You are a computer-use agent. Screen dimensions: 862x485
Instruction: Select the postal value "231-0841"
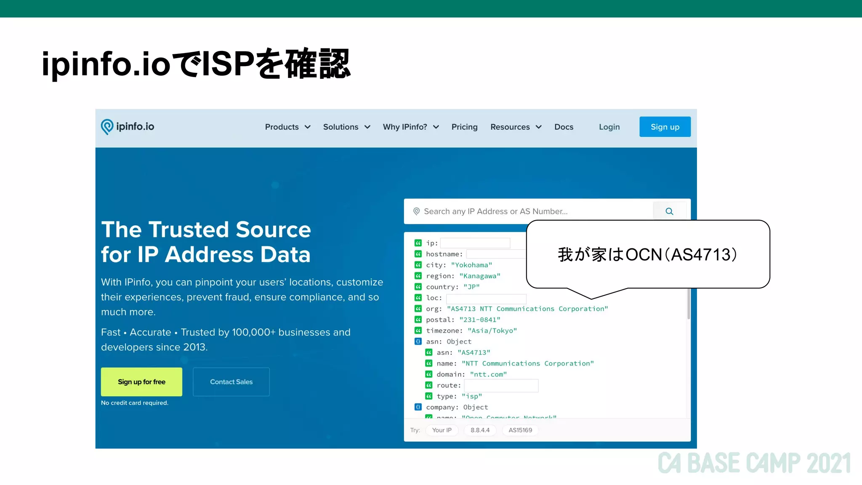[x=480, y=320]
